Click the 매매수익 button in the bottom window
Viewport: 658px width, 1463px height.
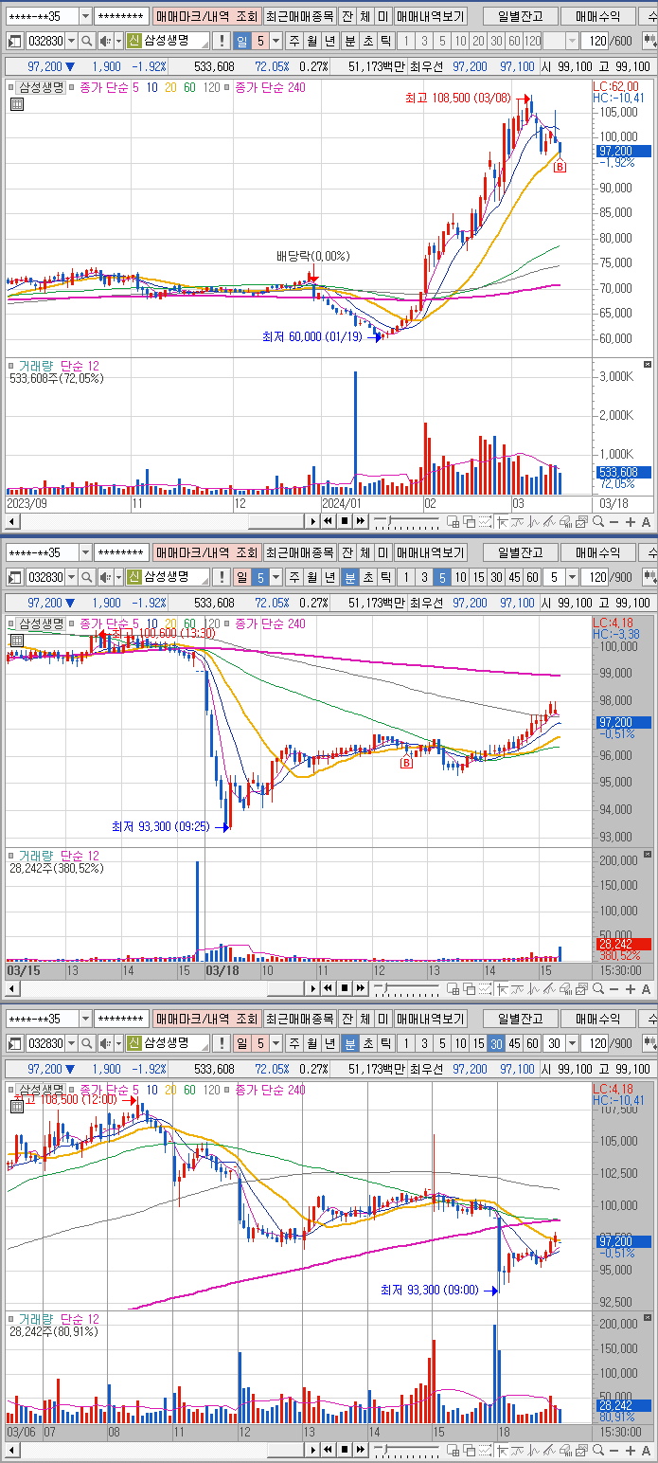tap(597, 1018)
